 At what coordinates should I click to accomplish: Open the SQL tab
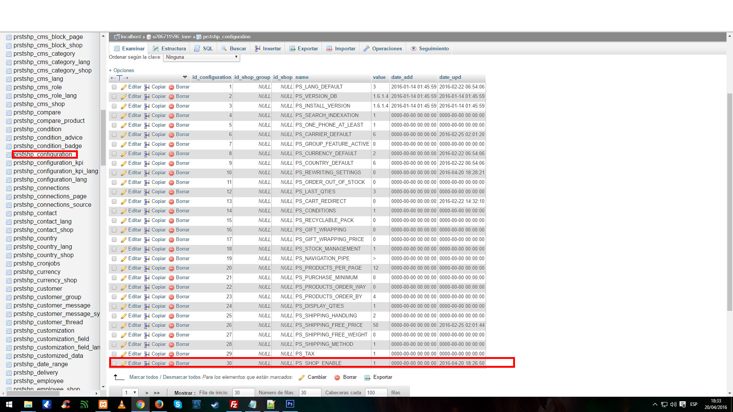(x=203, y=49)
